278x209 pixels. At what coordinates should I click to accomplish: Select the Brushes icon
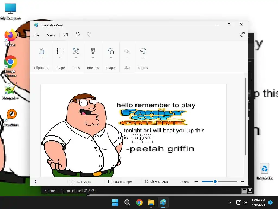[x=93, y=51]
